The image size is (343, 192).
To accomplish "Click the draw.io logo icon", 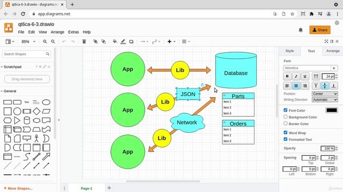I will click(9, 28).
